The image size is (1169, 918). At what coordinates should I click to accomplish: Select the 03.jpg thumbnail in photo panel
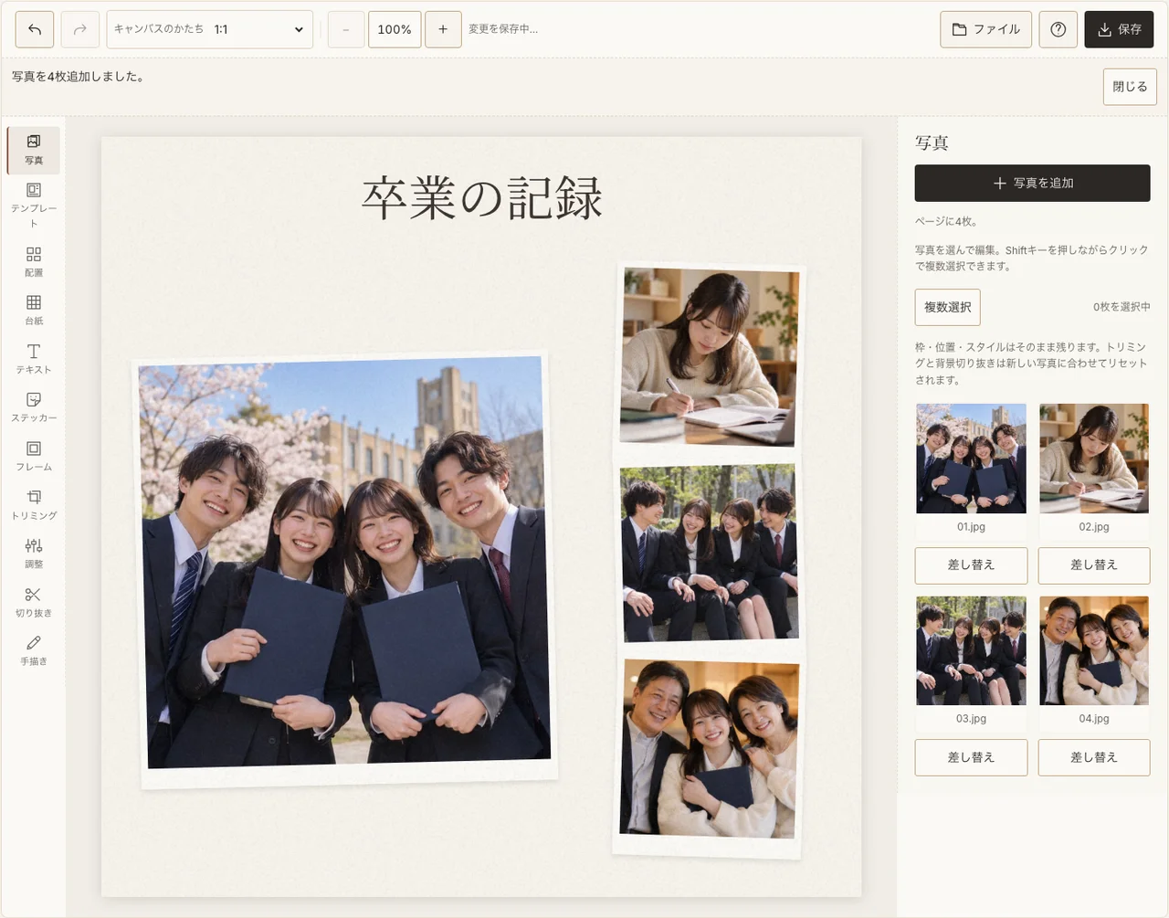coord(971,650)
